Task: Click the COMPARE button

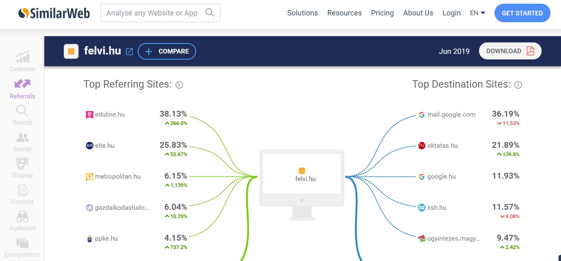Action: (167, 51)
